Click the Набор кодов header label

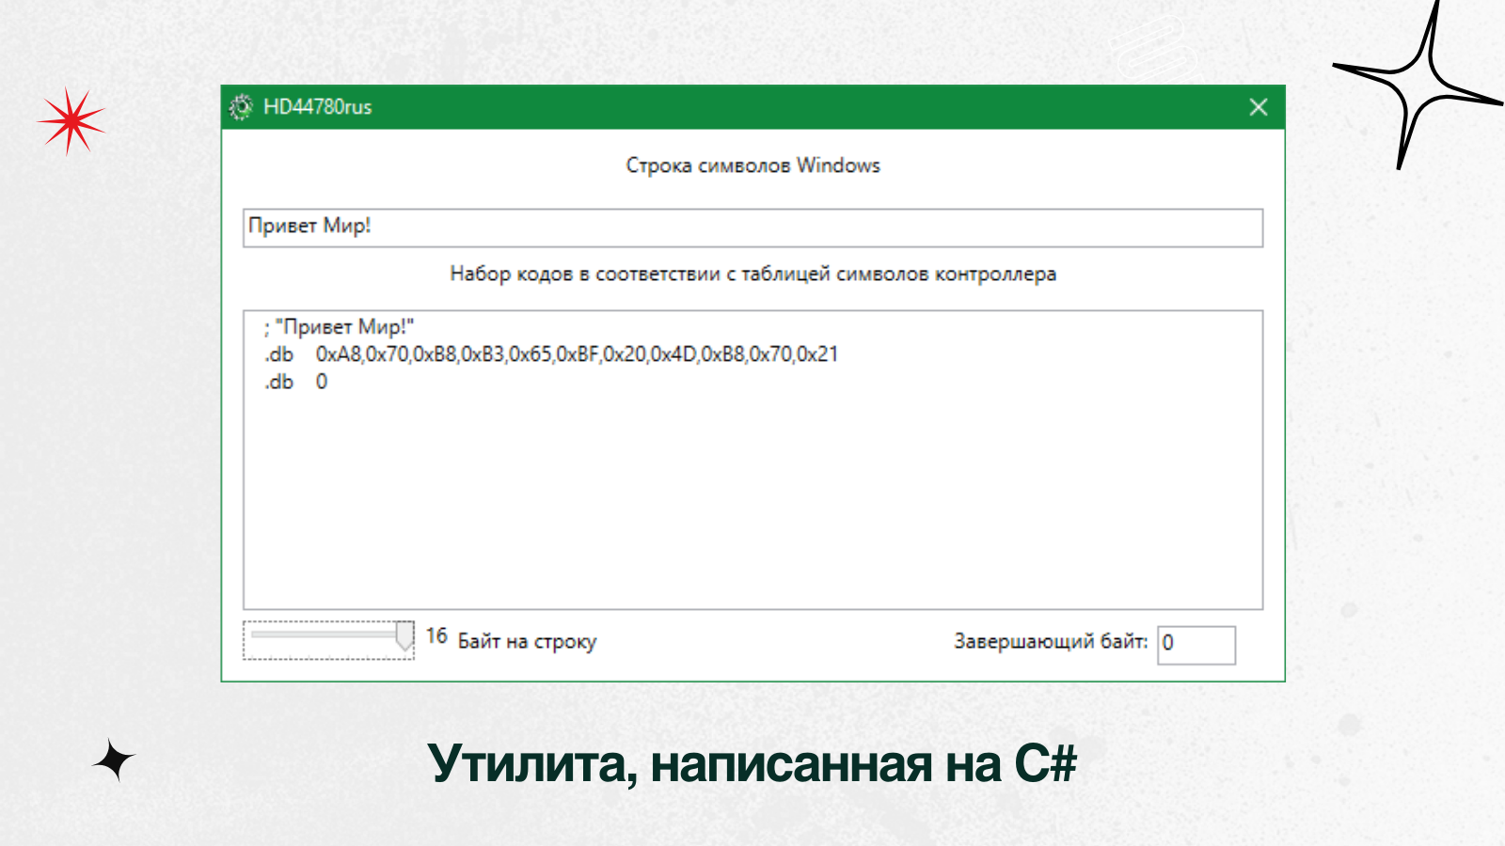(x=752, y=274)
